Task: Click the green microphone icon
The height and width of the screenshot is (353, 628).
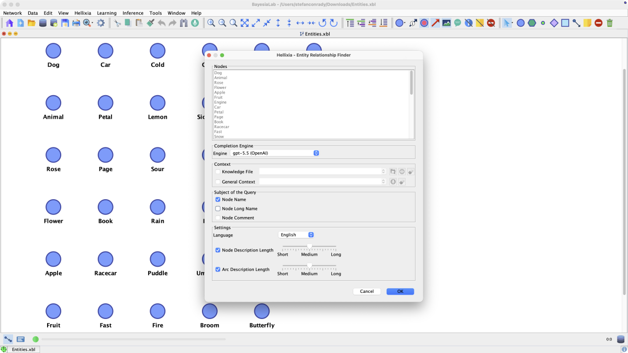Action: [x=195, y=23]
